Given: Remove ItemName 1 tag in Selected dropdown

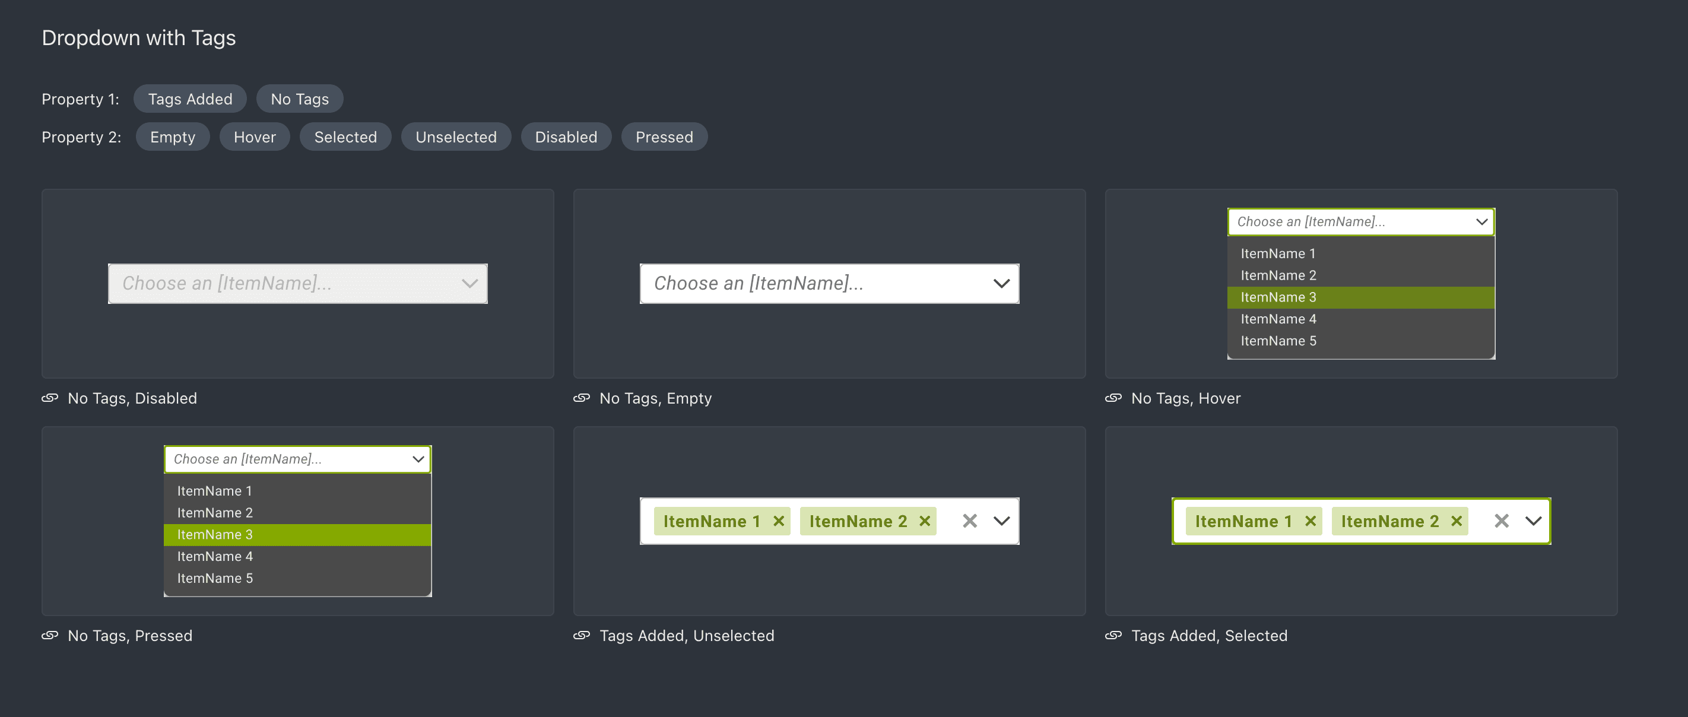Looking at the screenshot, I should pyautogui.click(x=1311, y=521).
